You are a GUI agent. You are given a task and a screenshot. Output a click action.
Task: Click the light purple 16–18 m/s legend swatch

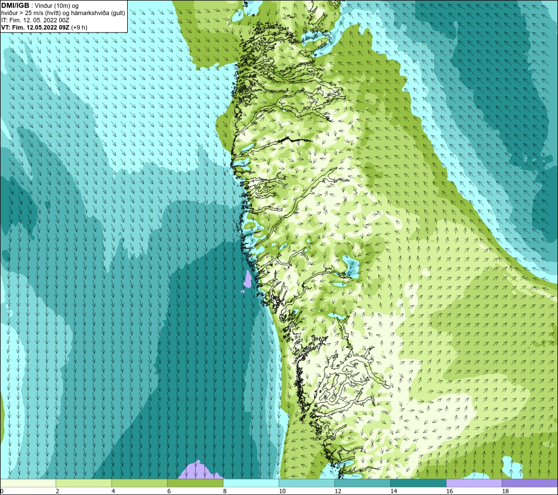point(474,483)
